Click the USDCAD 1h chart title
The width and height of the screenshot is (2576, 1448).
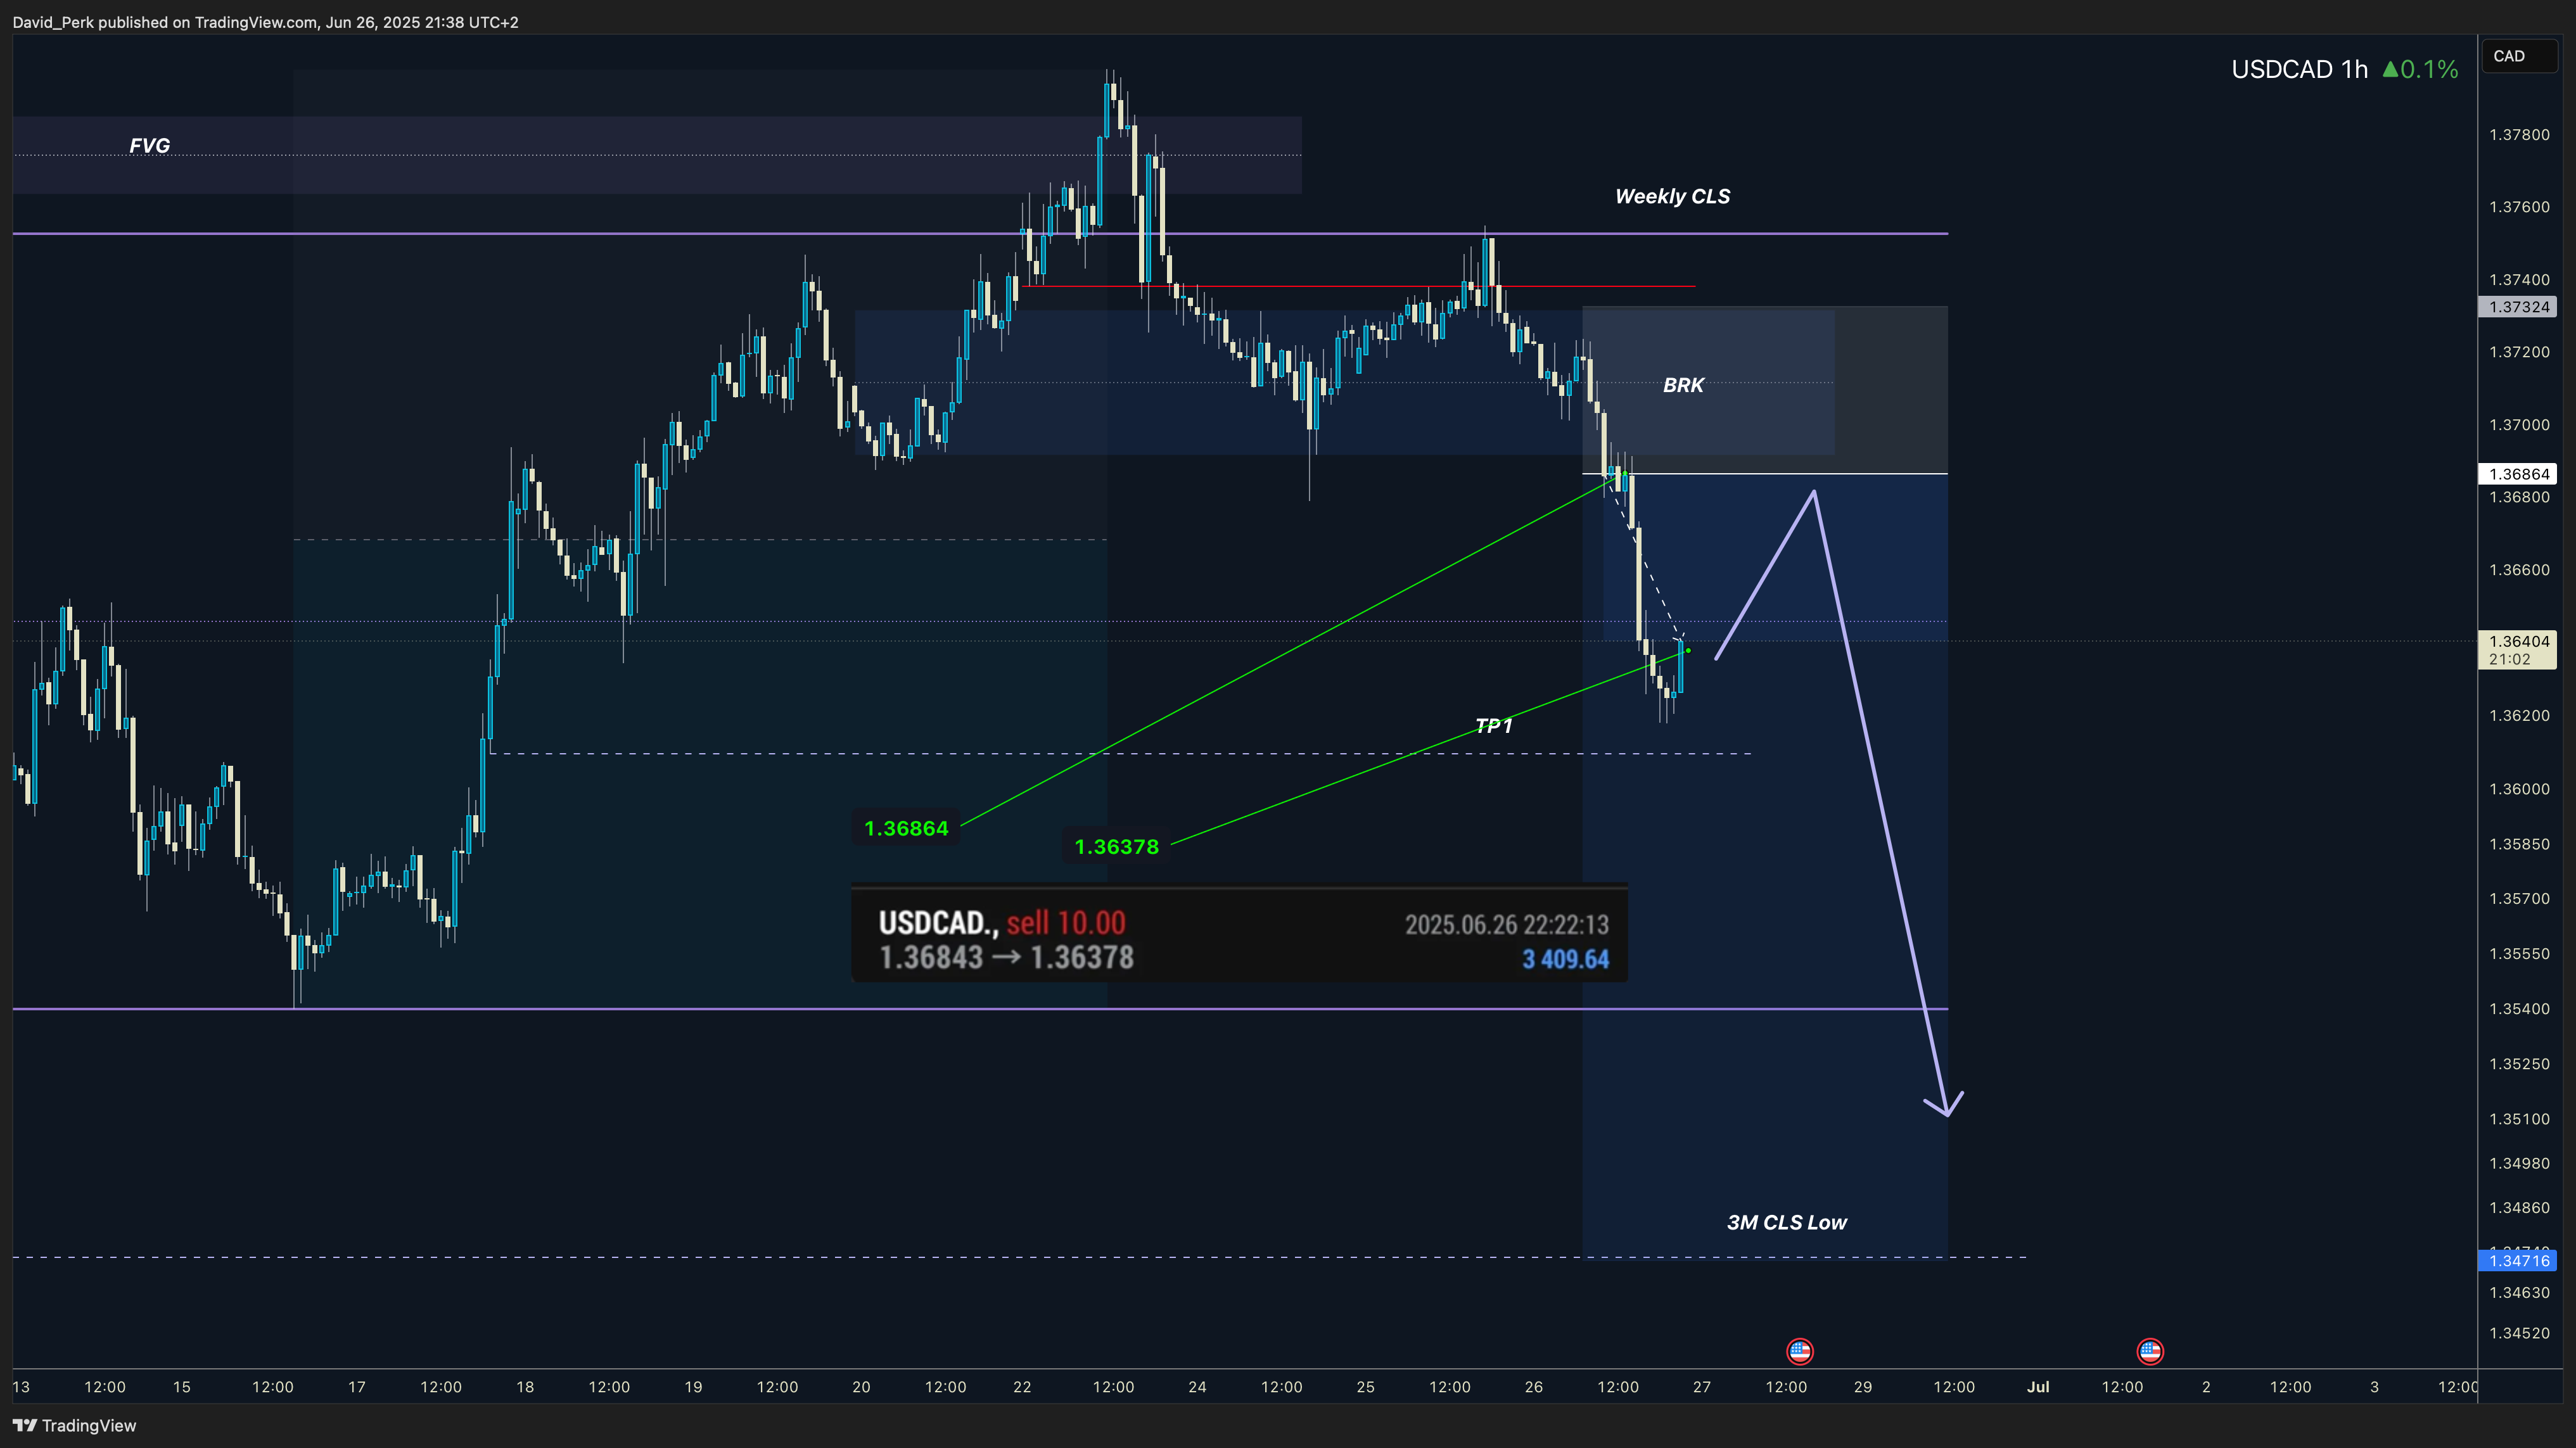(2299, 69)
